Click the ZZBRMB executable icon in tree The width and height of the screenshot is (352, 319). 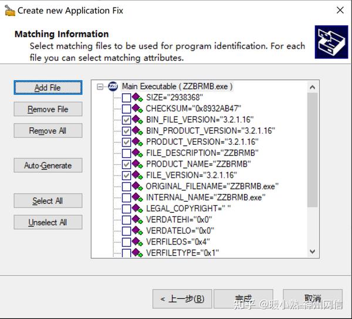(x=113, y=86)
